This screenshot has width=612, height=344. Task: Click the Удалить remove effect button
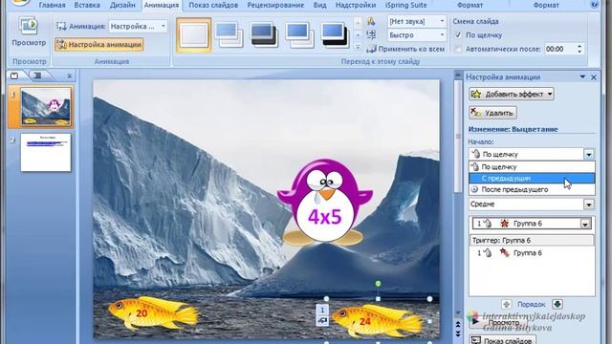493,113
